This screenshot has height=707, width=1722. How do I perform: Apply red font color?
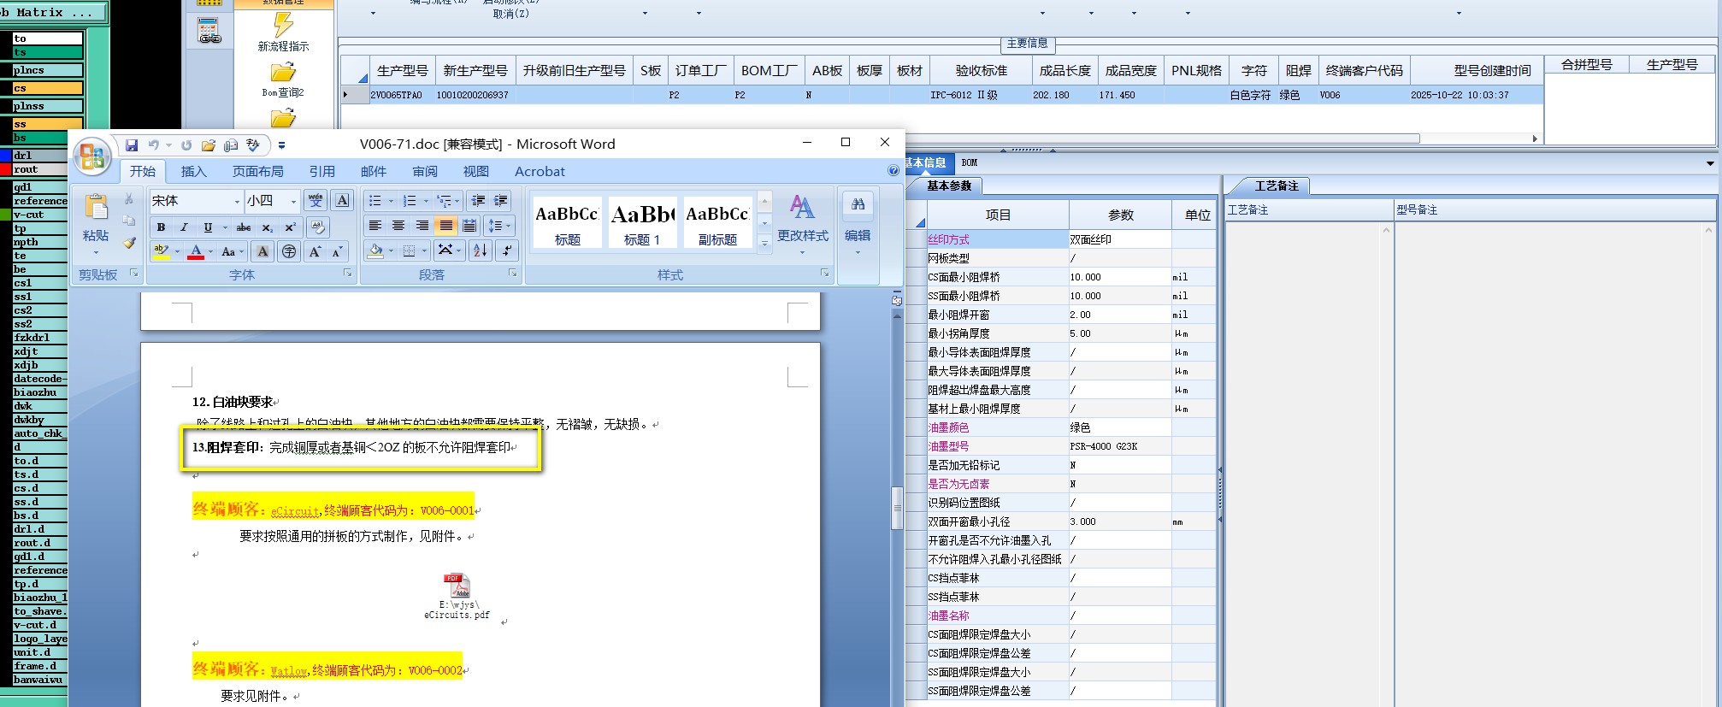[196, 251]
